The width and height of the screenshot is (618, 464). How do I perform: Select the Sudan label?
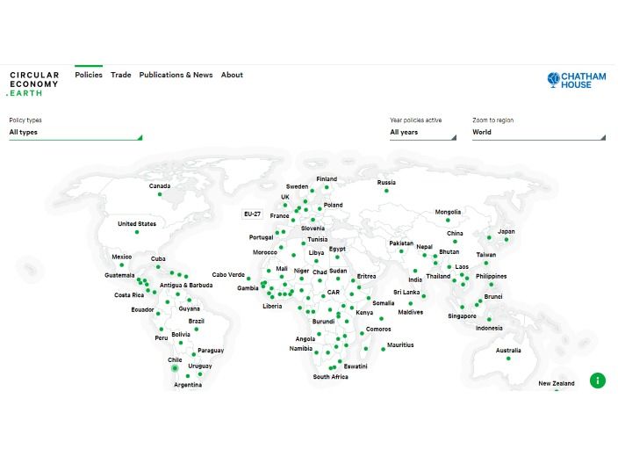[x=338, y=271]
